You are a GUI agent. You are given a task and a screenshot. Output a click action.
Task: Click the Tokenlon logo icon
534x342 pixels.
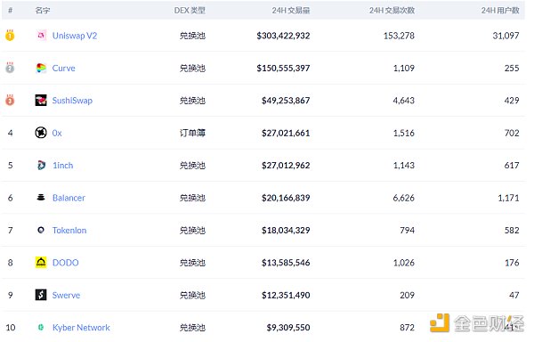41,230
